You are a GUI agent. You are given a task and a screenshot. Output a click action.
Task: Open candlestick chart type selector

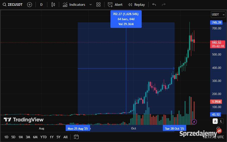[x=53, y=5]
